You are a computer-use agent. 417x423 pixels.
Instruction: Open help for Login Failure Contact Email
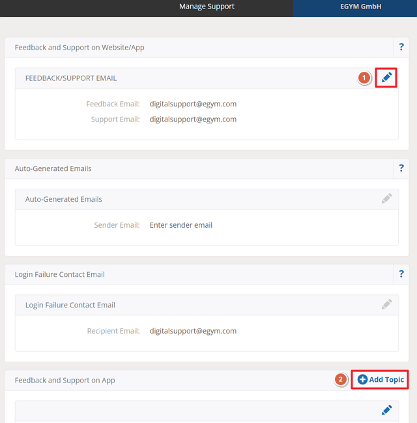[401, 274]
